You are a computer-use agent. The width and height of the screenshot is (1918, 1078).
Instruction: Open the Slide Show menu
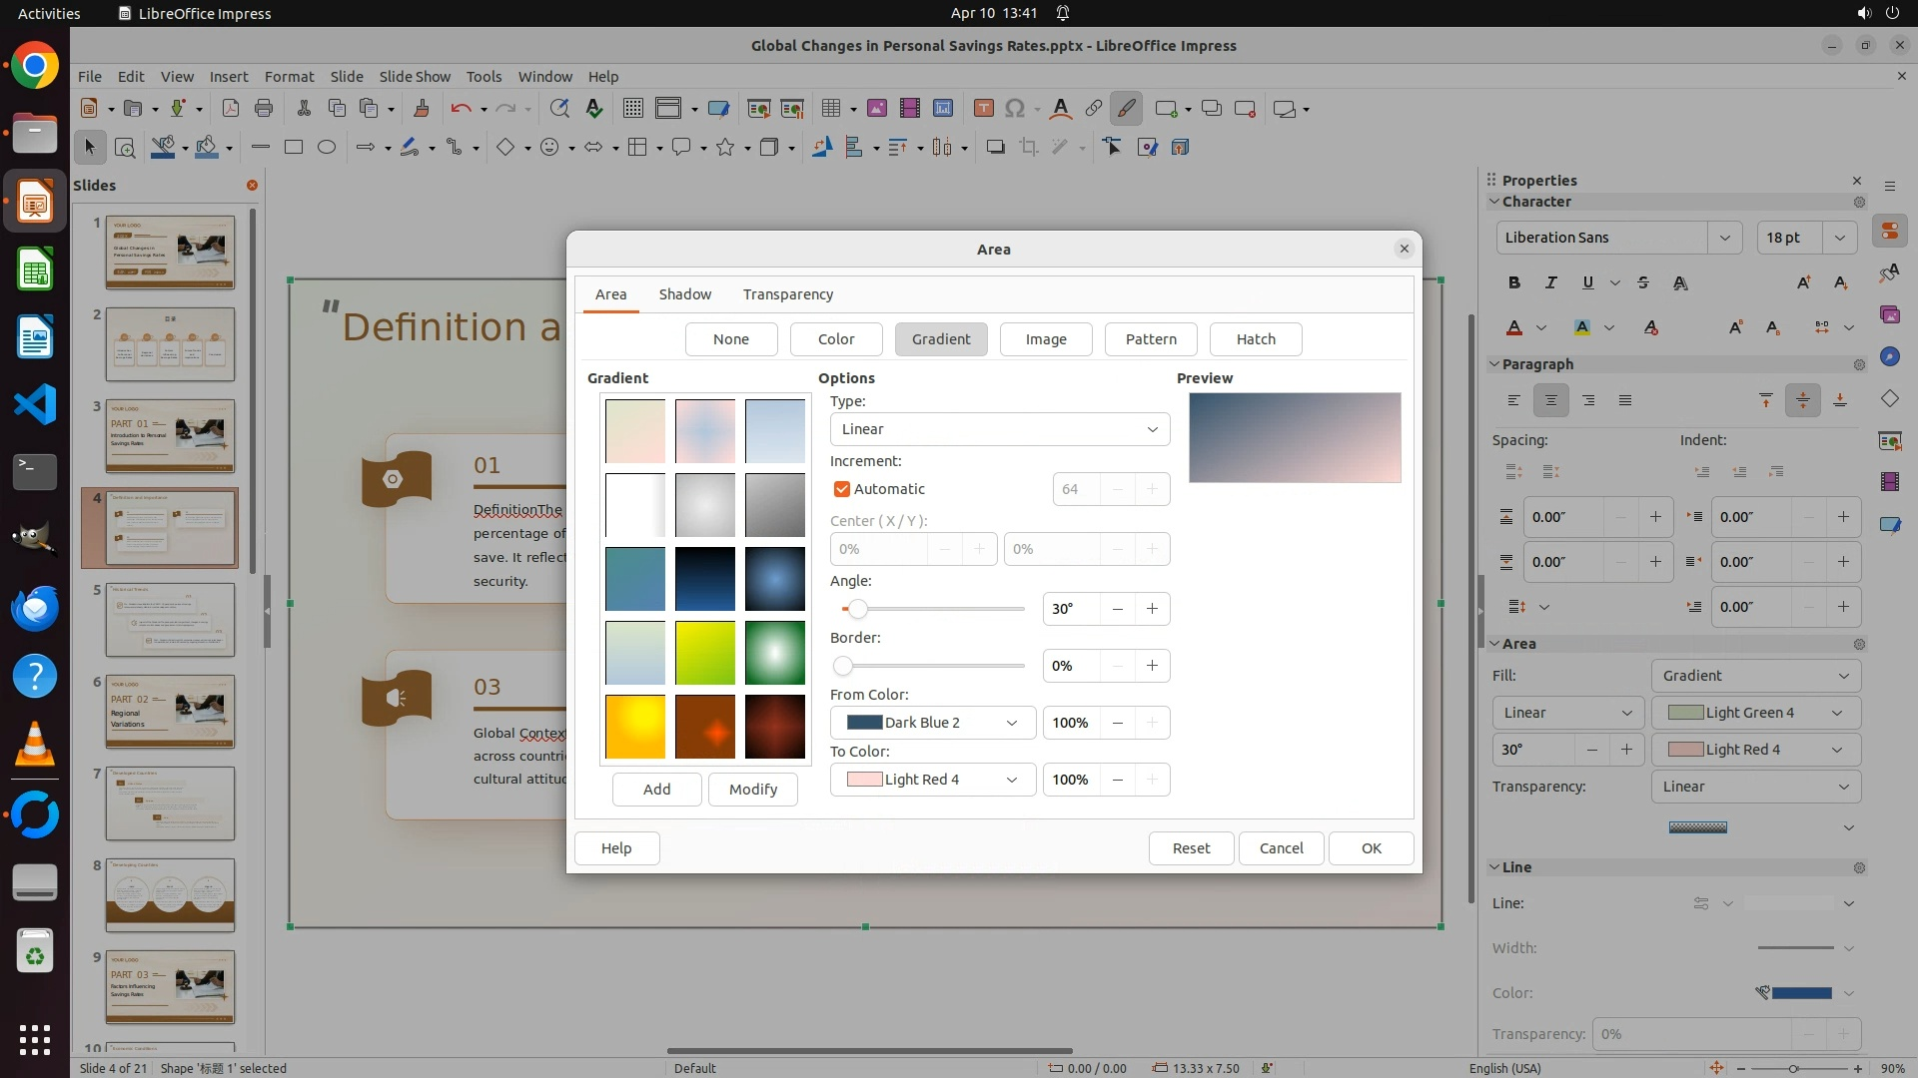(415, 77)
